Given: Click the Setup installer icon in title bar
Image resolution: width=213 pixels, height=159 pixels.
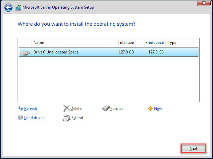Looking at the screenshot, I should point(18,8).
